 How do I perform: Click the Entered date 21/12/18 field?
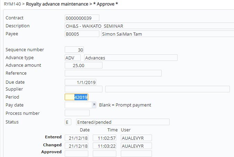76,138
